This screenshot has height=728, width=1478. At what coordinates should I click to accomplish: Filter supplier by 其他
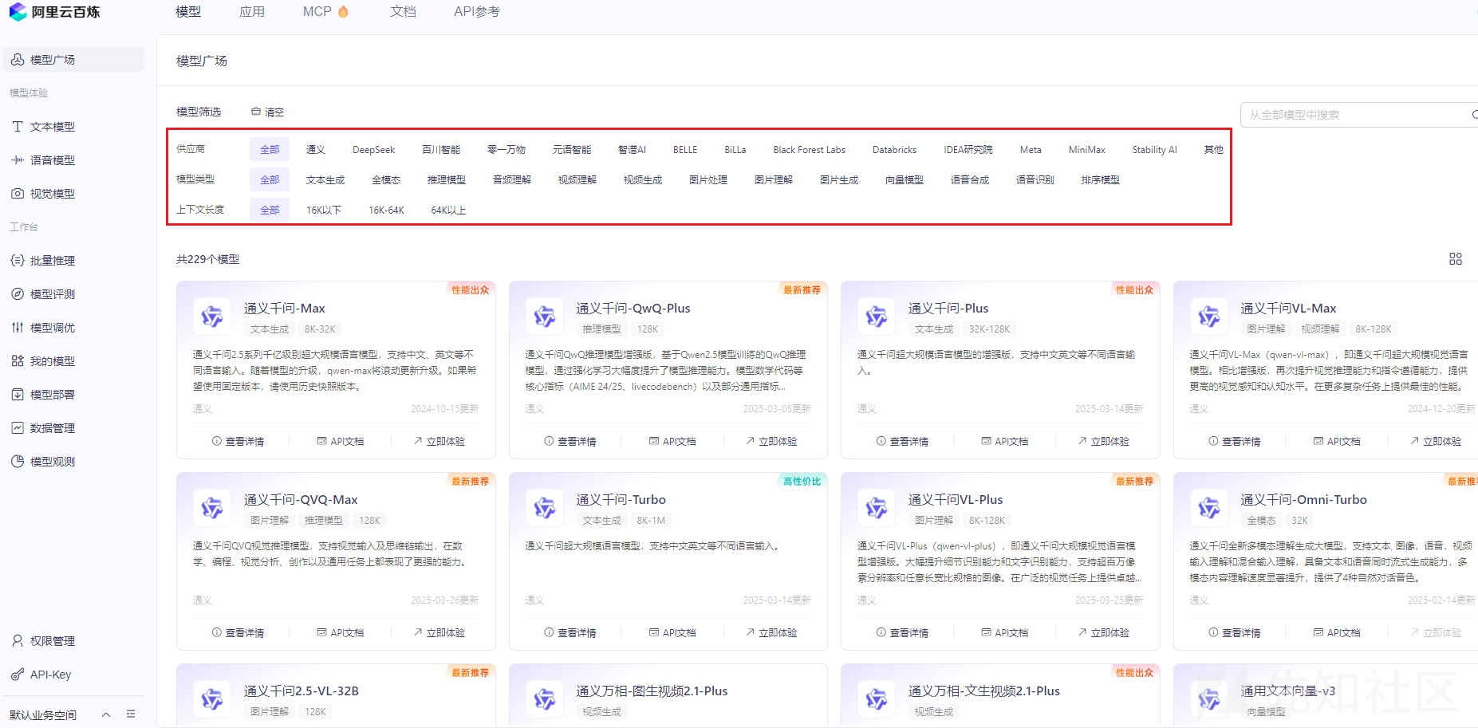coord(1213,150)
